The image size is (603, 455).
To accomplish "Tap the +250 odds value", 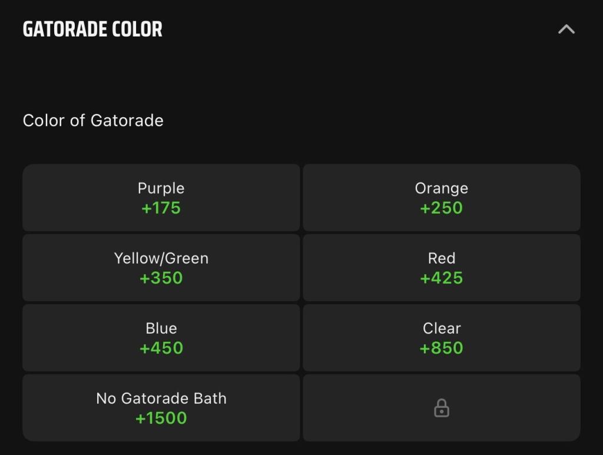I will point(442,208).
